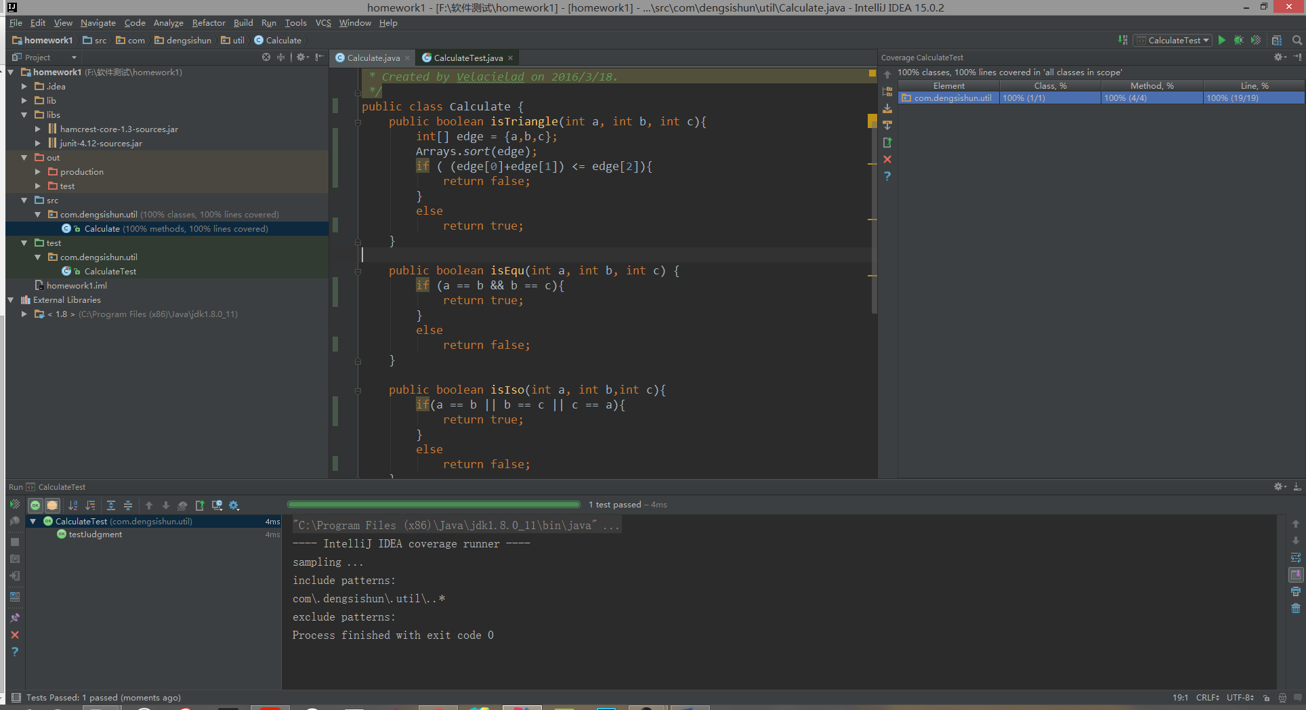Change the UTF-8 file encoding selector
This screenshot has height=710, width=1306.
point(1240,698)
